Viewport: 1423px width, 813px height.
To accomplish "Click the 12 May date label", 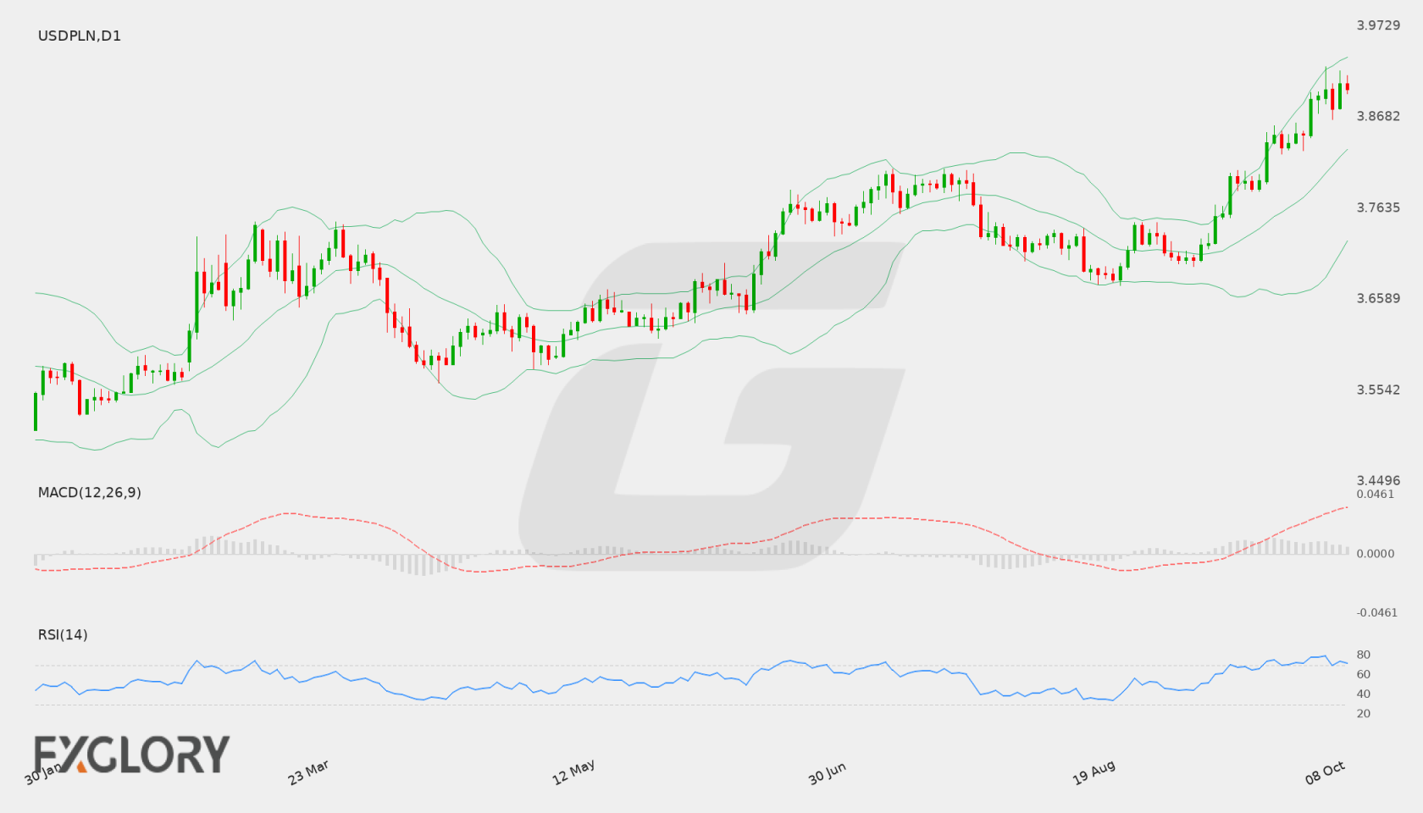I will tap(573, 772).
